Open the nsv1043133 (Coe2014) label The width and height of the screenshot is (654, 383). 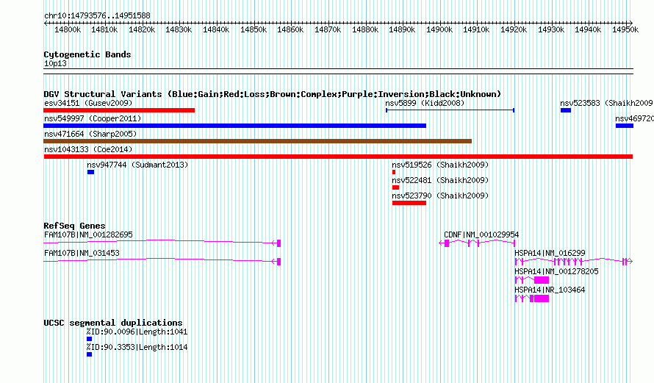pos(88,149)
